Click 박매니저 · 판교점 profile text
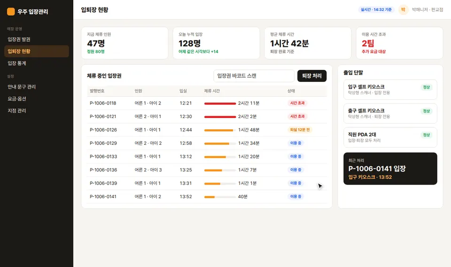Viewport: 451px width, 267px height. click(x=428, y=10)
